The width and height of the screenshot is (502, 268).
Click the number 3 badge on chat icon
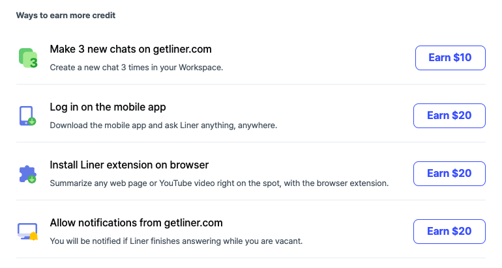[33, 63]
